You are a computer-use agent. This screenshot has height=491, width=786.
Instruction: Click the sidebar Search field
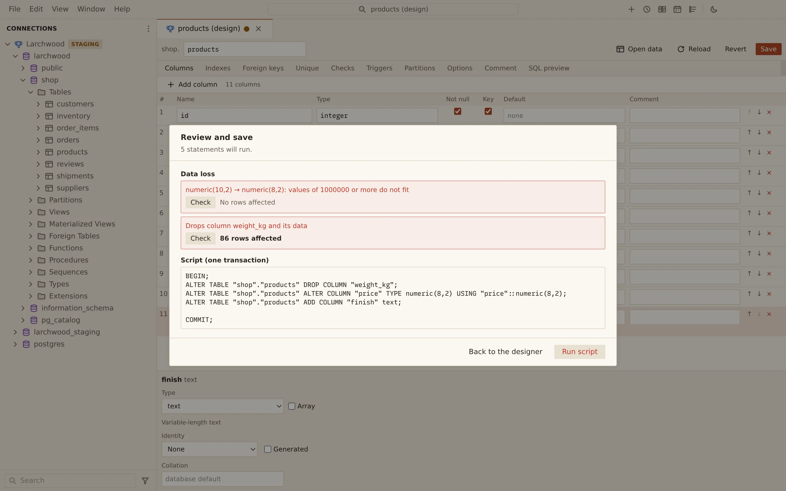click(70, 481)
